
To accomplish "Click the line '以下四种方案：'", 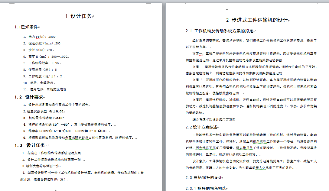I will point(196,47).
